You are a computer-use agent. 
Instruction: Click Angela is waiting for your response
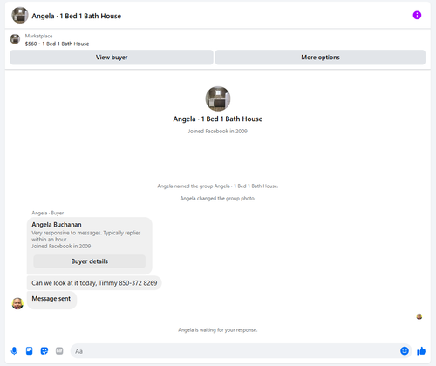pyautogui.click(x=218, y=330)
